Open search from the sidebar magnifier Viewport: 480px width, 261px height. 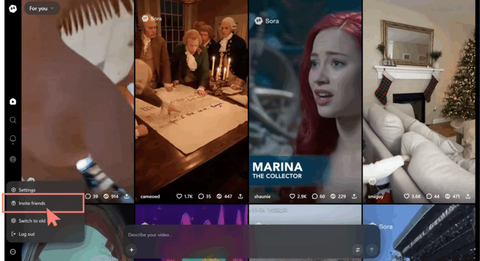13,120
